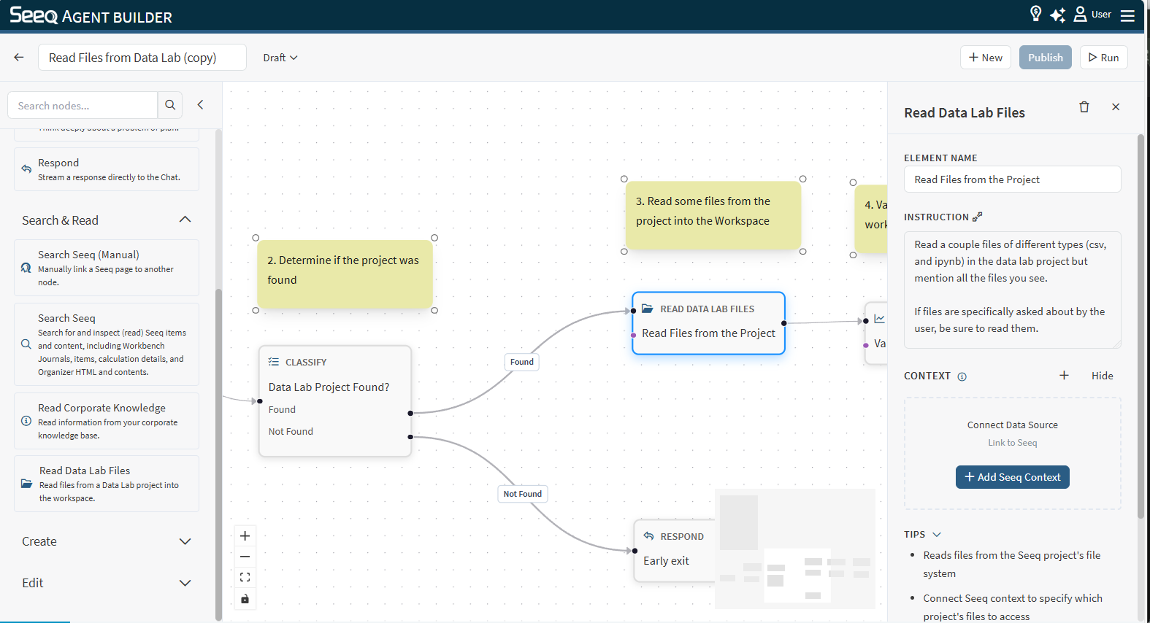Select the Search Seeq (Manual) node item
The height and width of the screenshot is (623, 1150).
click(x=107, y=268)
